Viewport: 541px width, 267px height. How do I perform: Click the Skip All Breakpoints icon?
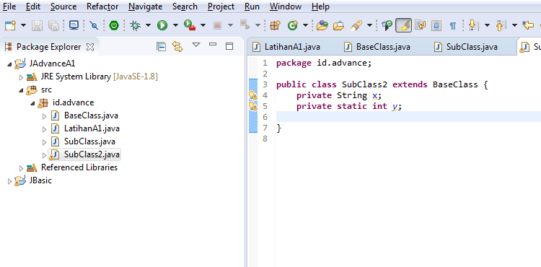tap(94, 25)
